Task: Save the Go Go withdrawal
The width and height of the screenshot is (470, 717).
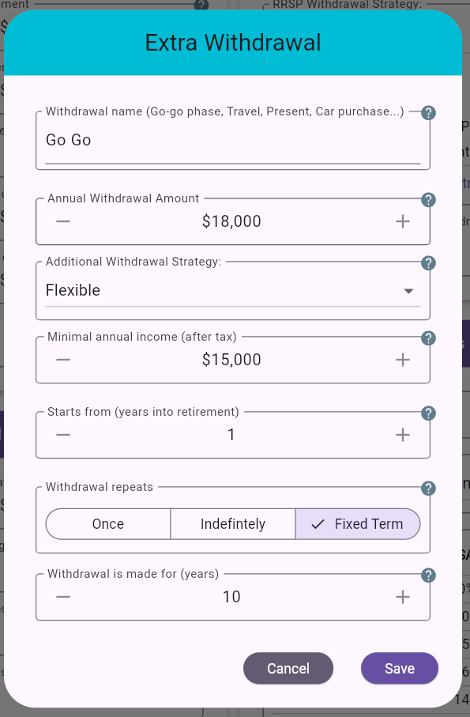Action: (x=399, y=668)
